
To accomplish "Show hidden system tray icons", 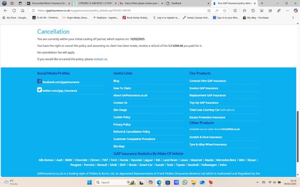I will coord(257,182).
